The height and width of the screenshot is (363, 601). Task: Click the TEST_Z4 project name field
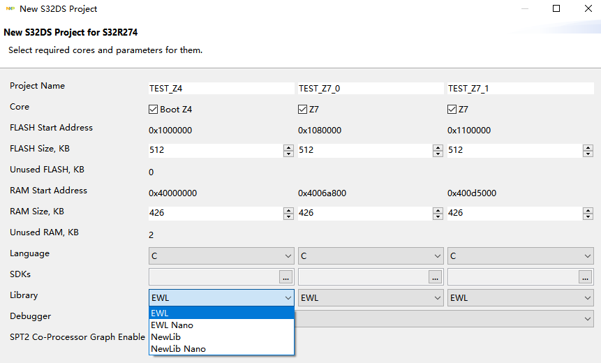(221, 89)
